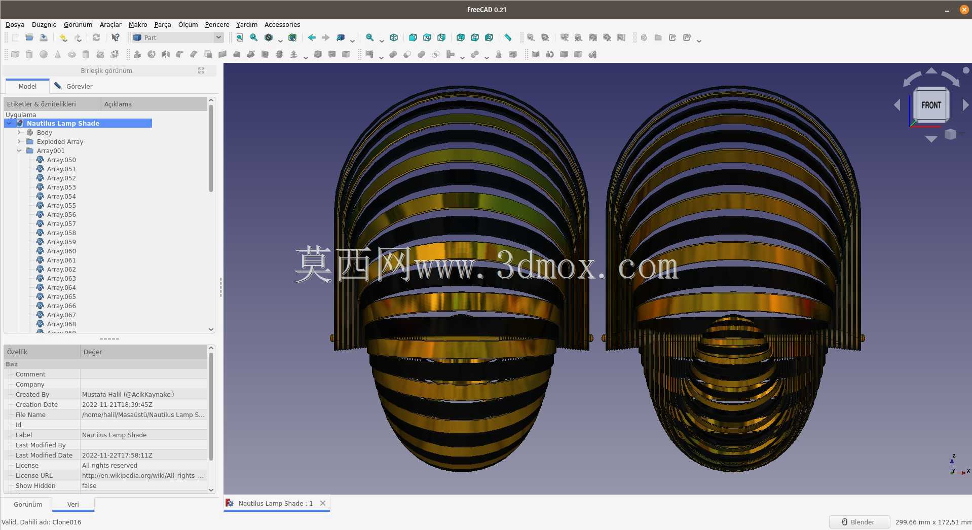Viewport: 972px width, 530px height.
Task: Click the FRONT face of navigation cube
Action: (x=931, y=105)
